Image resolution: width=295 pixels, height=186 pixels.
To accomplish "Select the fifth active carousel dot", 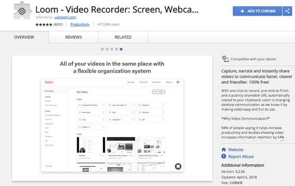I will (121, 49).
